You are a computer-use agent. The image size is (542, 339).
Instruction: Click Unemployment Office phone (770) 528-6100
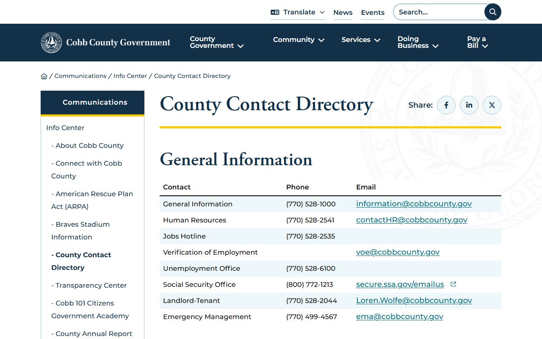tap(311, 269)
